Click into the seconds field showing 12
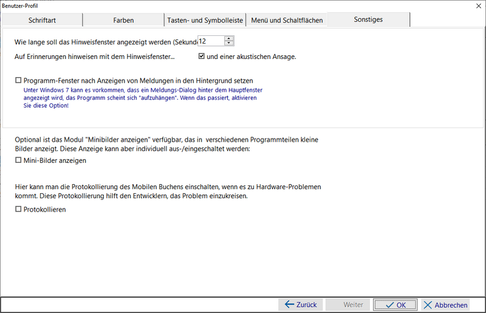This screenshot has width=486, height=313. coord(210,41)
